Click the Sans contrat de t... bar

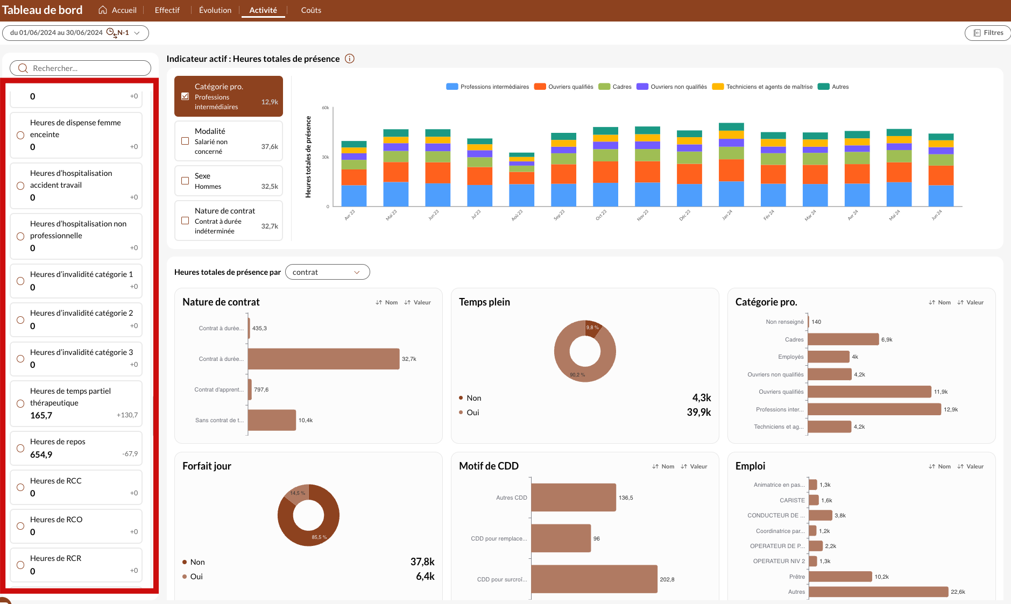pos(272,420)
